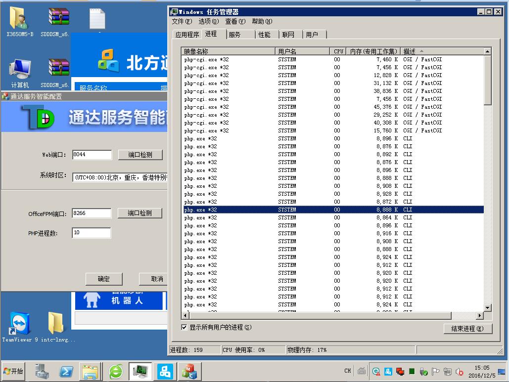Toggle 显示所有用户的进程 checkbox
Viewport: 509px width, 382px height.
tap(185, 327)
